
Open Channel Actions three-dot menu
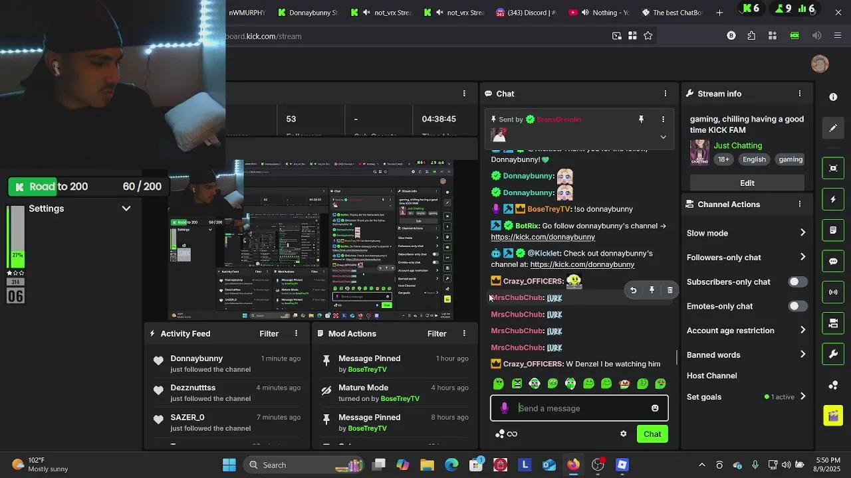[x=799, y=204]
